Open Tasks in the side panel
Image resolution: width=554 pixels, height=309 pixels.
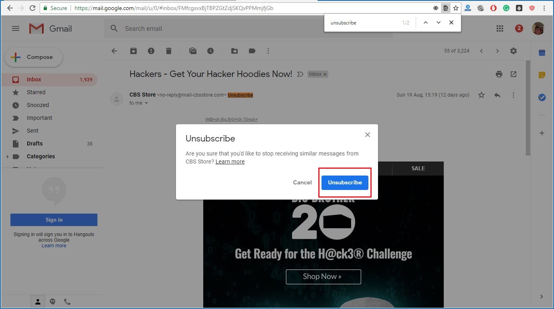click(542, 97)
